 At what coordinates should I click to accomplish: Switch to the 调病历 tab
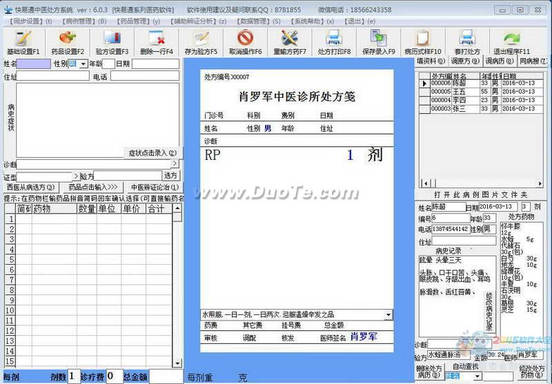pos(498,61)
